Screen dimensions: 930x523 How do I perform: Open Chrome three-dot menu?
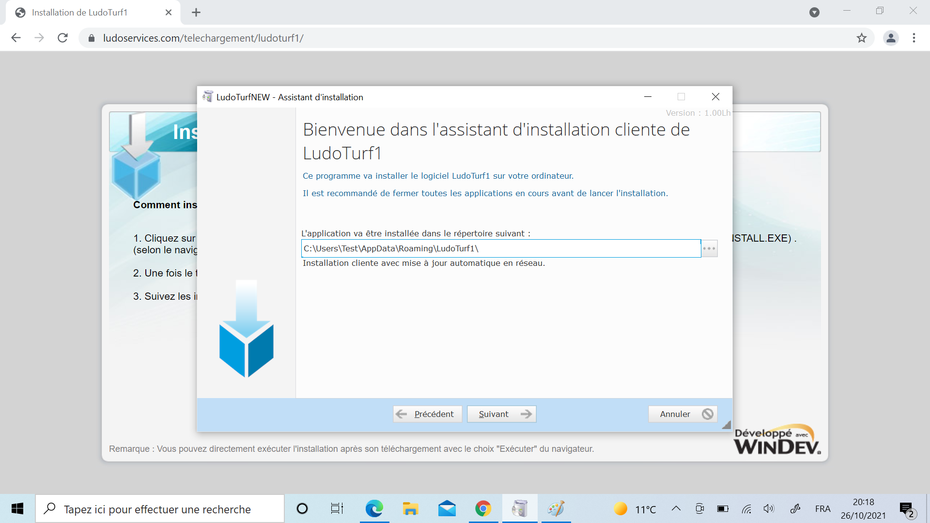914,38
